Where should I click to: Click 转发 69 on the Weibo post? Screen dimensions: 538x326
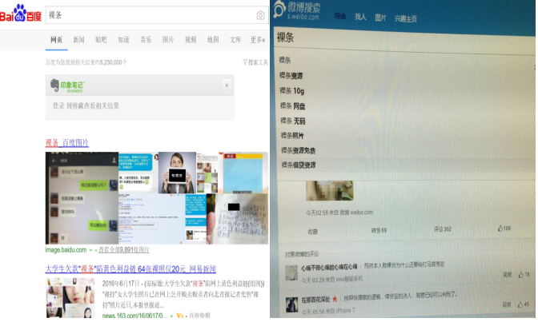pos(379,230)
